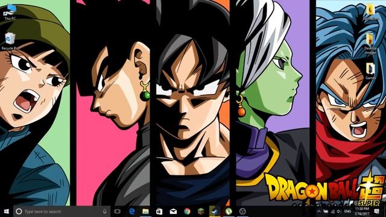386x217 pixels.
Task: Open the This PC desktop icon
Action: point(10,12)
